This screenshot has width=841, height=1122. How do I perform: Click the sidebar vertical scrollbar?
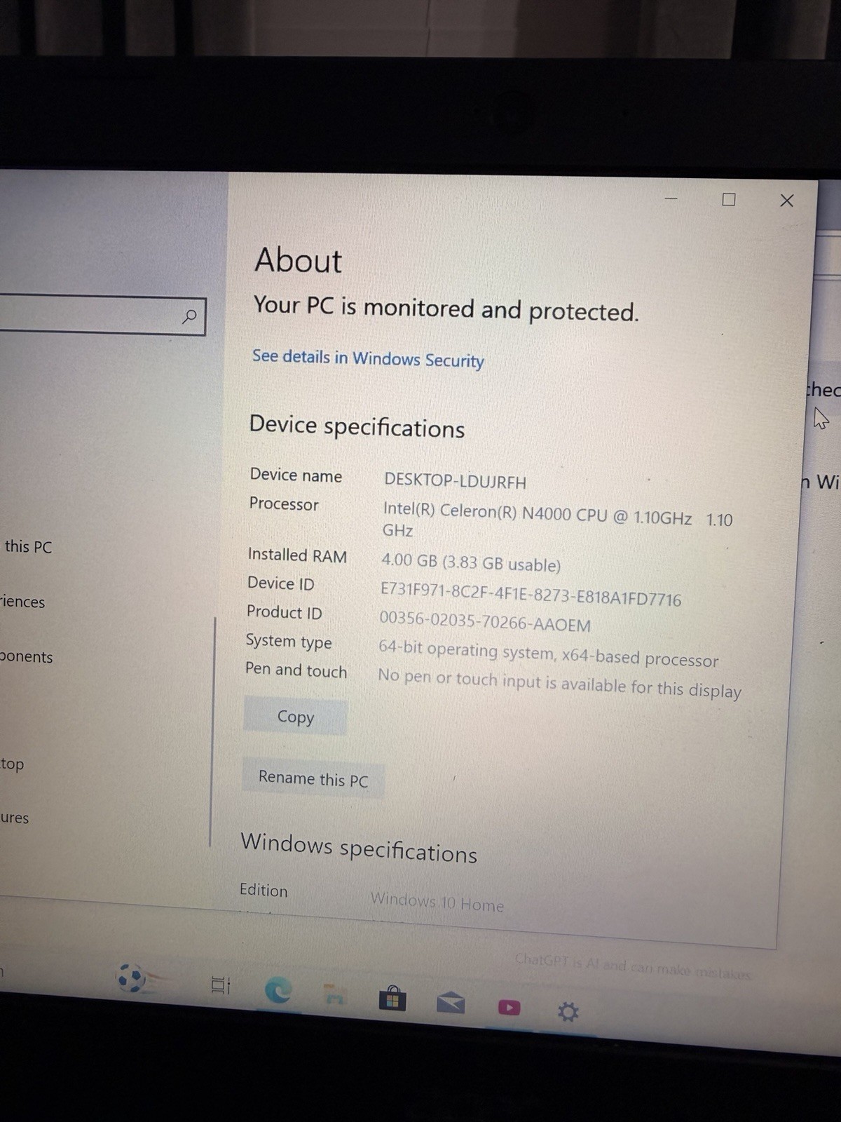coord(212,731)
